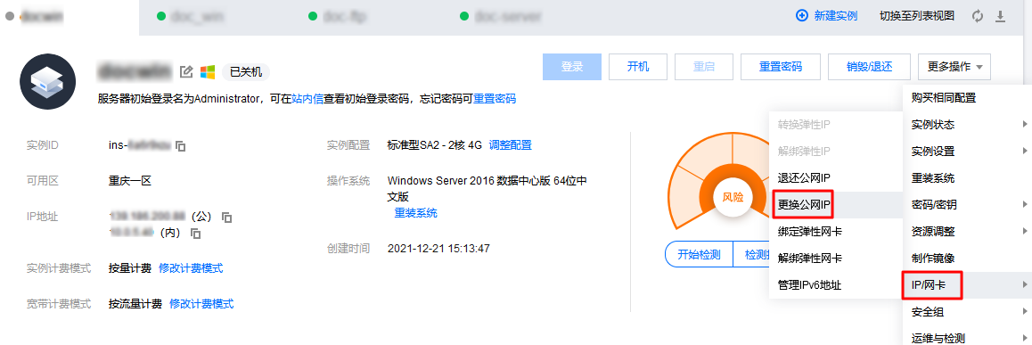The image size is (1032, 345).
Task: Expand the 密码/密钥 submenu
Action: tap(965, 205)
